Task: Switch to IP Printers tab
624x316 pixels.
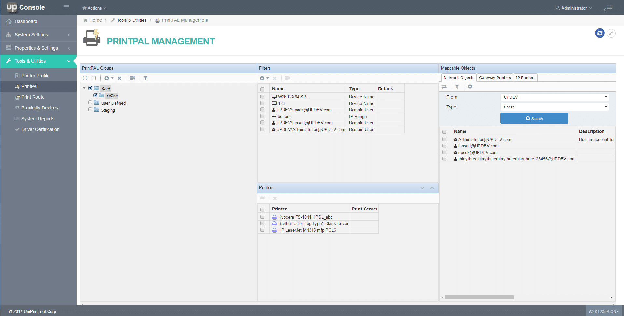Action: click(x=525, y=78)
